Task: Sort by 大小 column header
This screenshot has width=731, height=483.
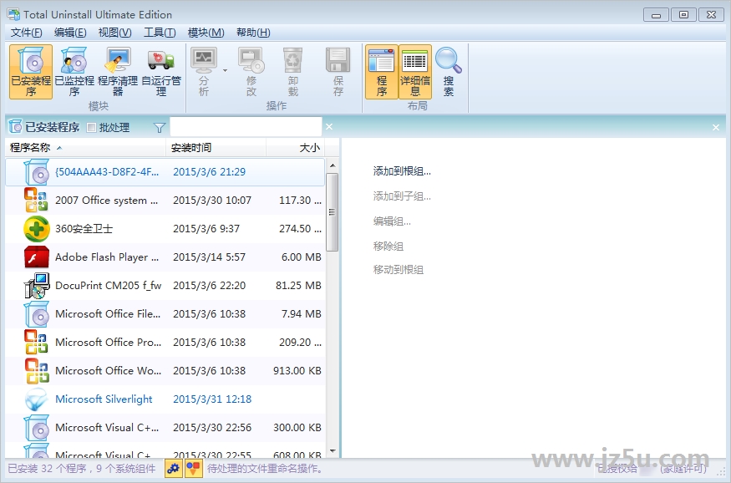Action: coord(296,148)
